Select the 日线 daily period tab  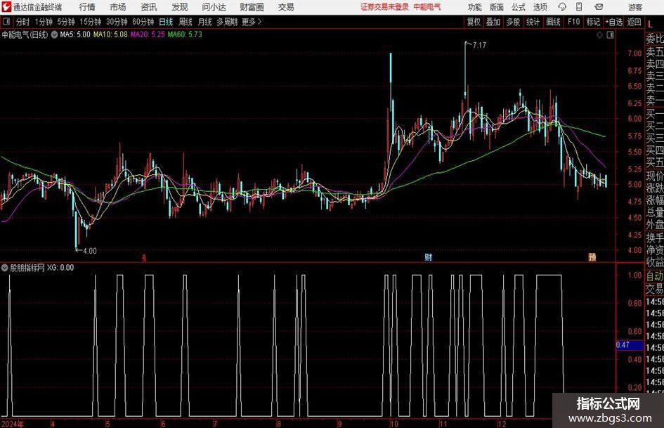[166, 22]
